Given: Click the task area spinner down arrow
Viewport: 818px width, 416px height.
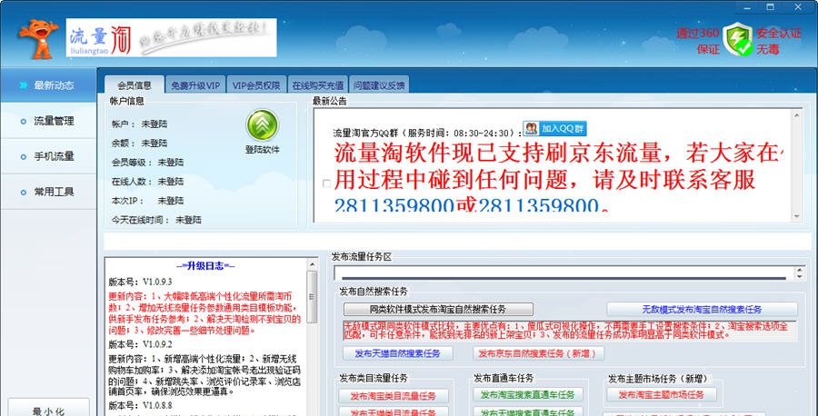Looking at the screenshot, I should coord(799,276).
